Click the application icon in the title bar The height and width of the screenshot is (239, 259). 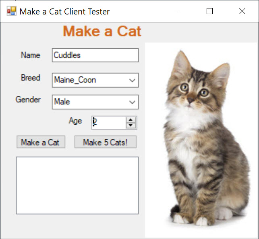pyautogui.click(x=11, y=11)
